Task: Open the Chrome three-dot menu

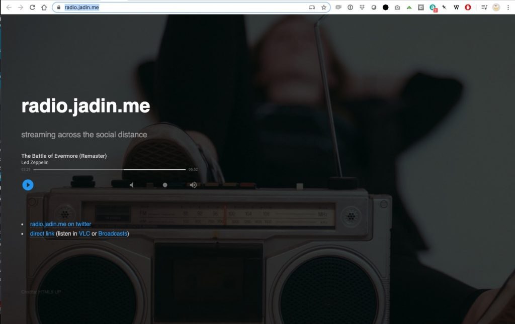Action: 508,7
